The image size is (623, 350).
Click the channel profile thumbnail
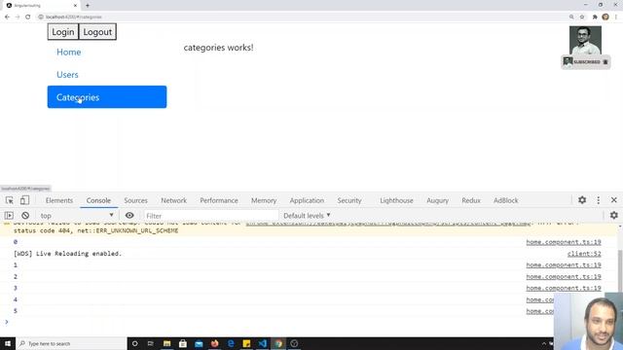click(x=585, y=41)
